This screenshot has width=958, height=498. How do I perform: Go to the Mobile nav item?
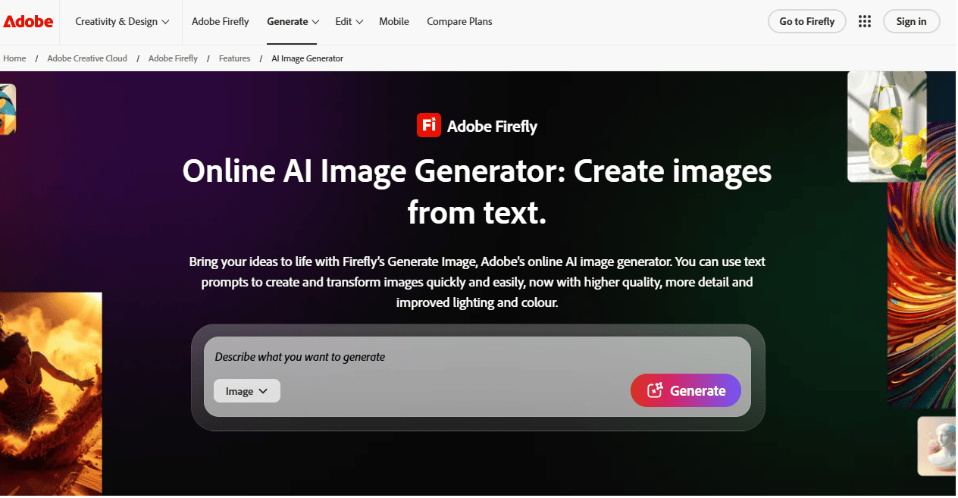[x=394, y=21]
